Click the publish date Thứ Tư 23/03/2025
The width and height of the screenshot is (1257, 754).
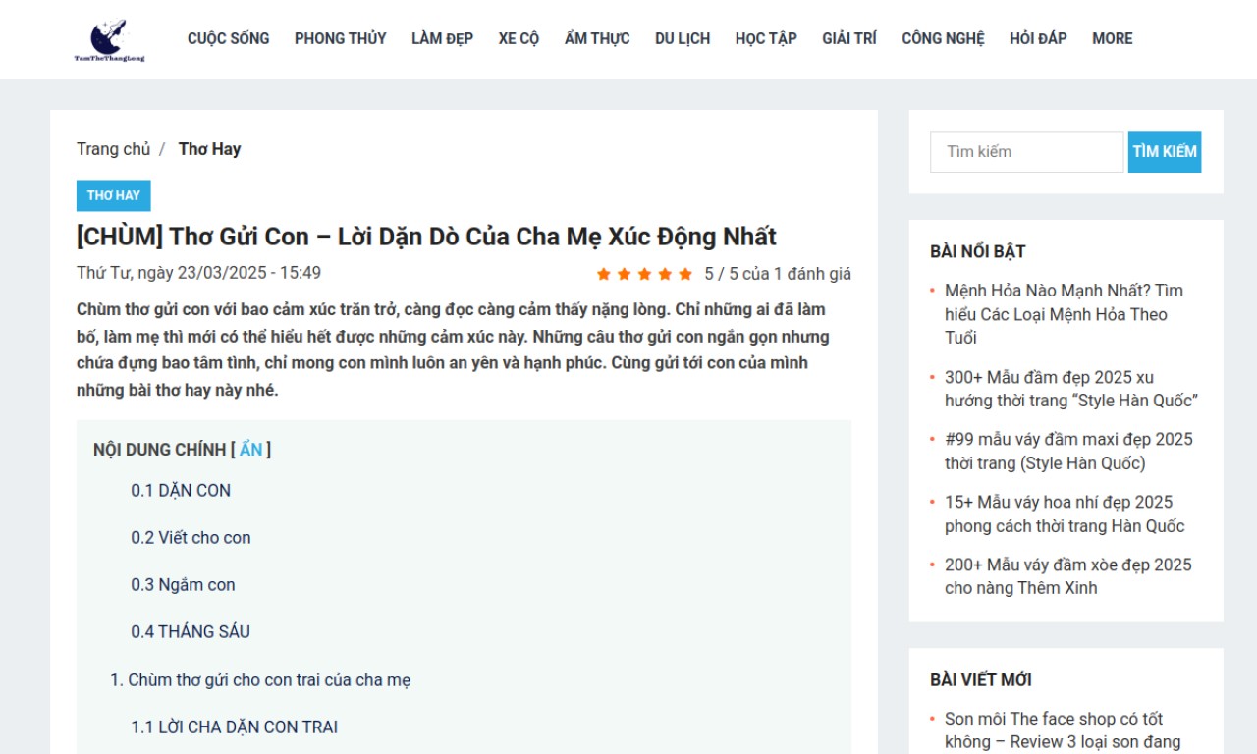[198, 273]
